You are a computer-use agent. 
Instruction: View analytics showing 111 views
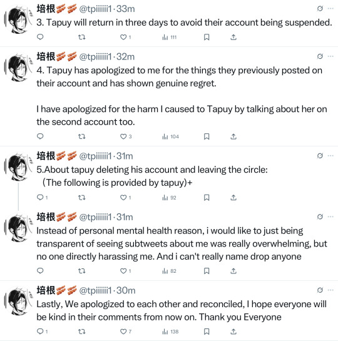(169, 37)
